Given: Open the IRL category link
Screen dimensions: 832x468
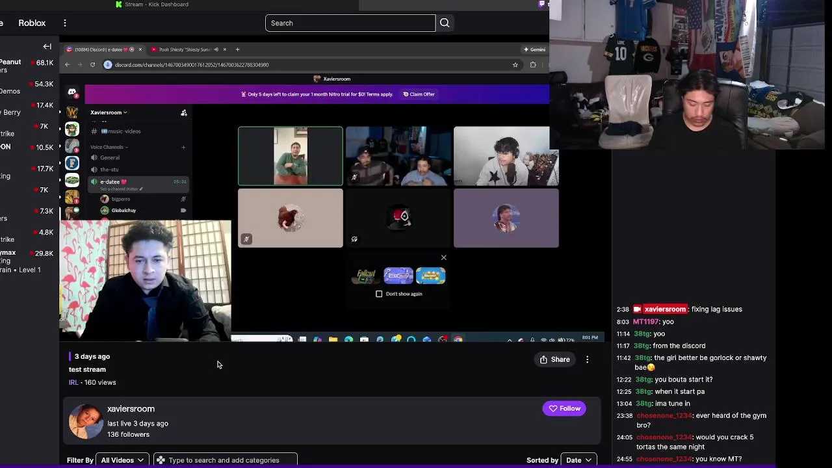Looking at the screenshot, I should coord(73,382).
